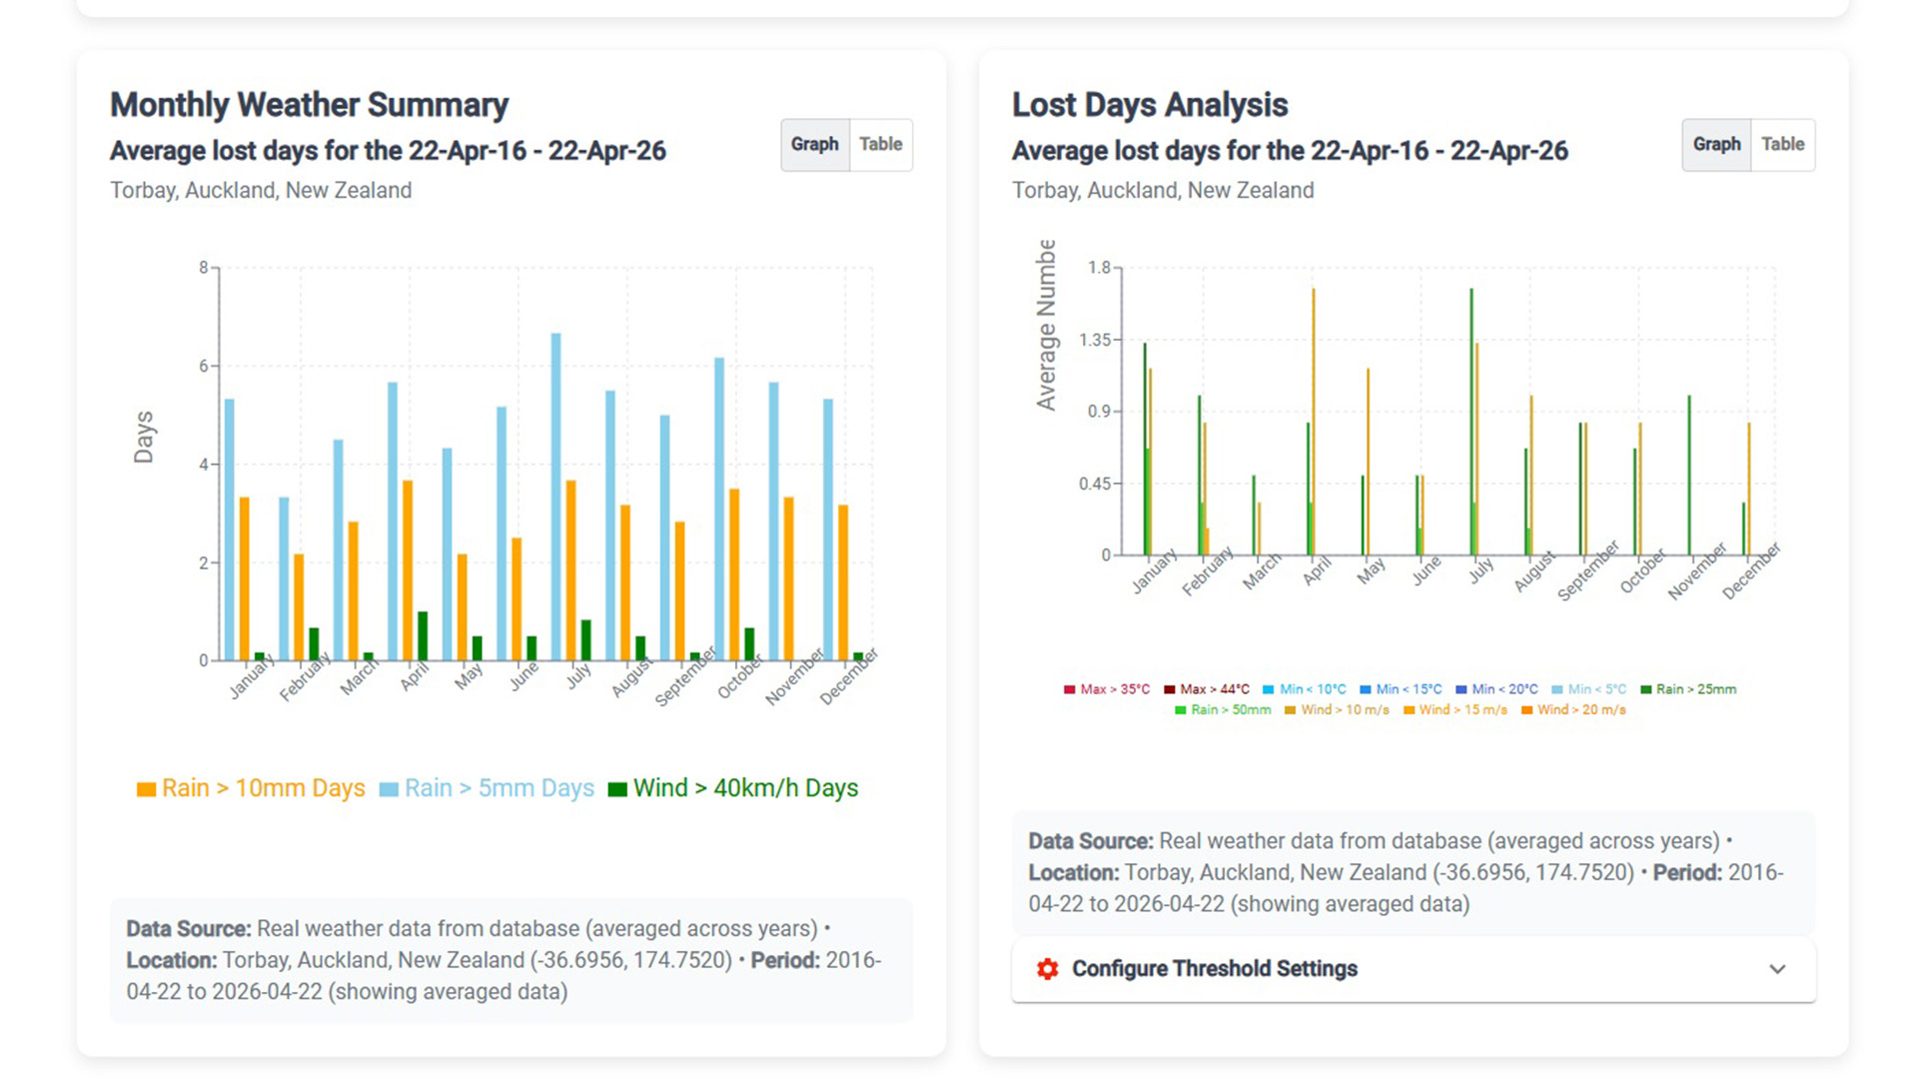Select the Graph tab in Lost Days Analysis
The width and height of the screenshot is (1918, 1079).
click(1717, 144)
